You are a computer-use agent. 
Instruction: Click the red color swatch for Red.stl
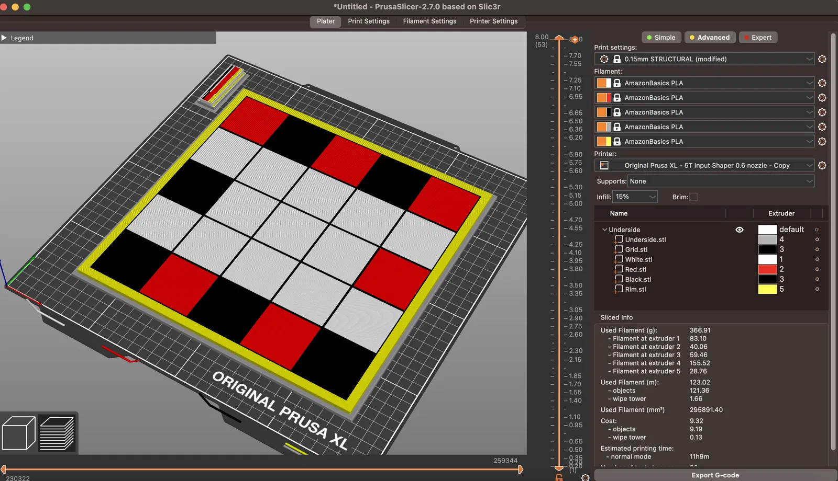[767, 269]
